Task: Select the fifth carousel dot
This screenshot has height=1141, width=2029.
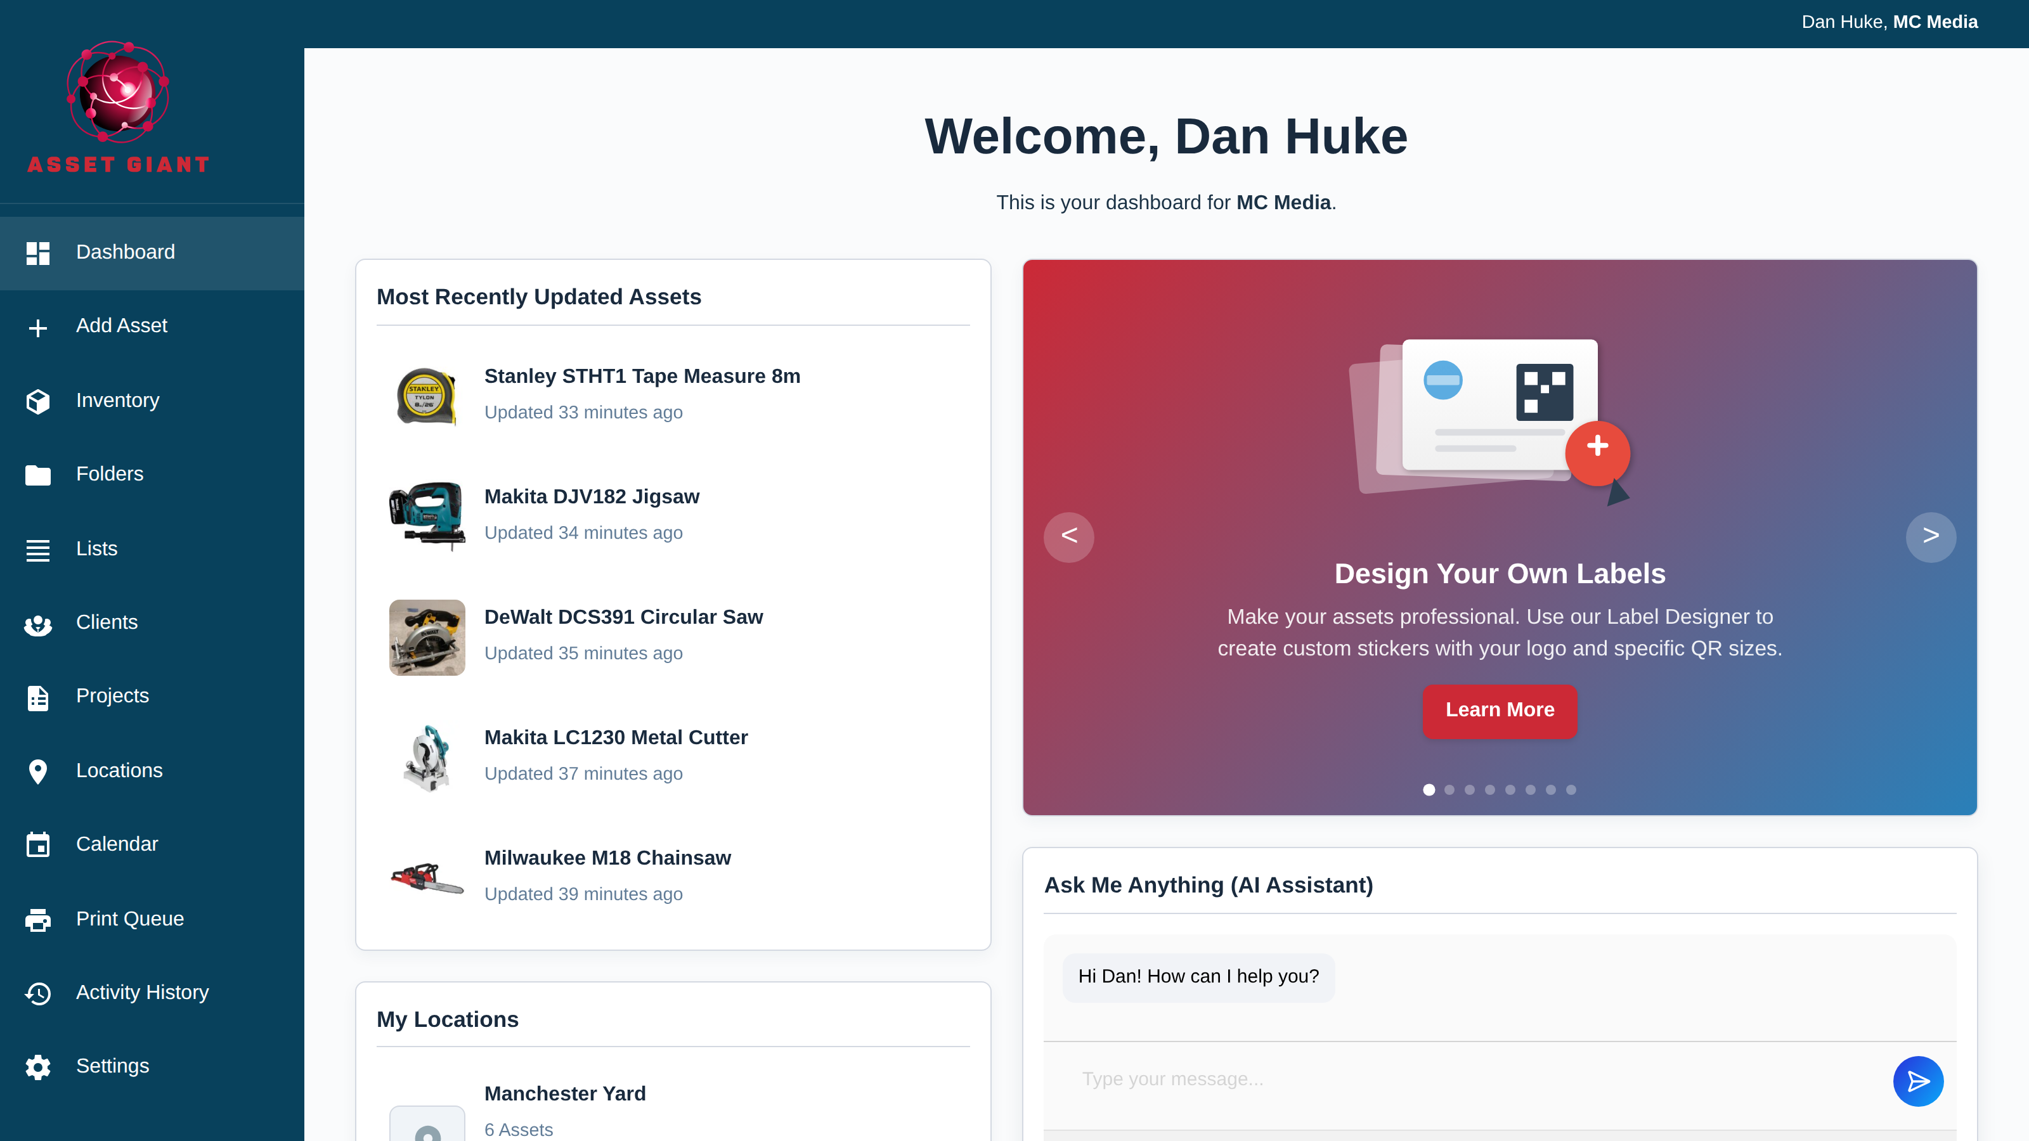Action: click(x=1510, y=790)
